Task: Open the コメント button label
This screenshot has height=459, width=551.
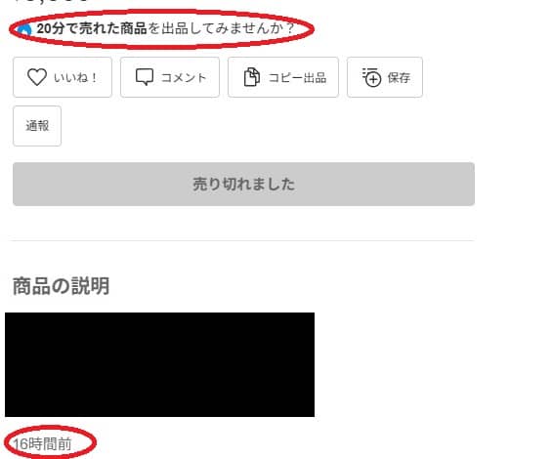Action: click(x=184, y=77)
